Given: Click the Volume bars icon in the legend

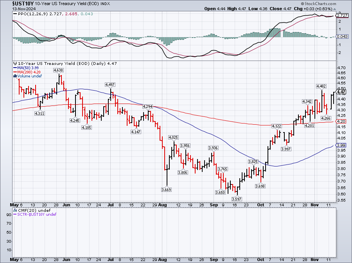Looking at the screenshot, I should tap(15, 76).
